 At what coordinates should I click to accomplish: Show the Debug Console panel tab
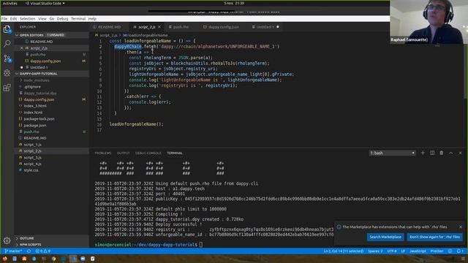(x=148, y=153)
